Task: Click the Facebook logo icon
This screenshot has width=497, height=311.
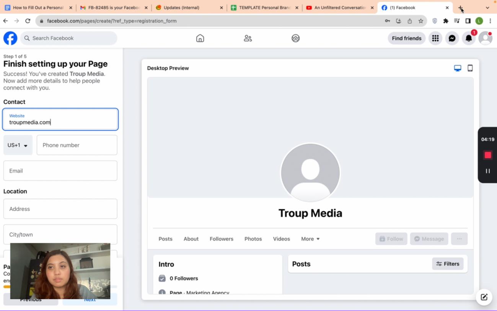Action: point(10,38)
